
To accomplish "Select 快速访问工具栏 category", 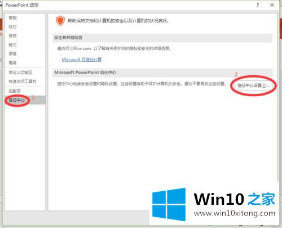I will [23, 81].
